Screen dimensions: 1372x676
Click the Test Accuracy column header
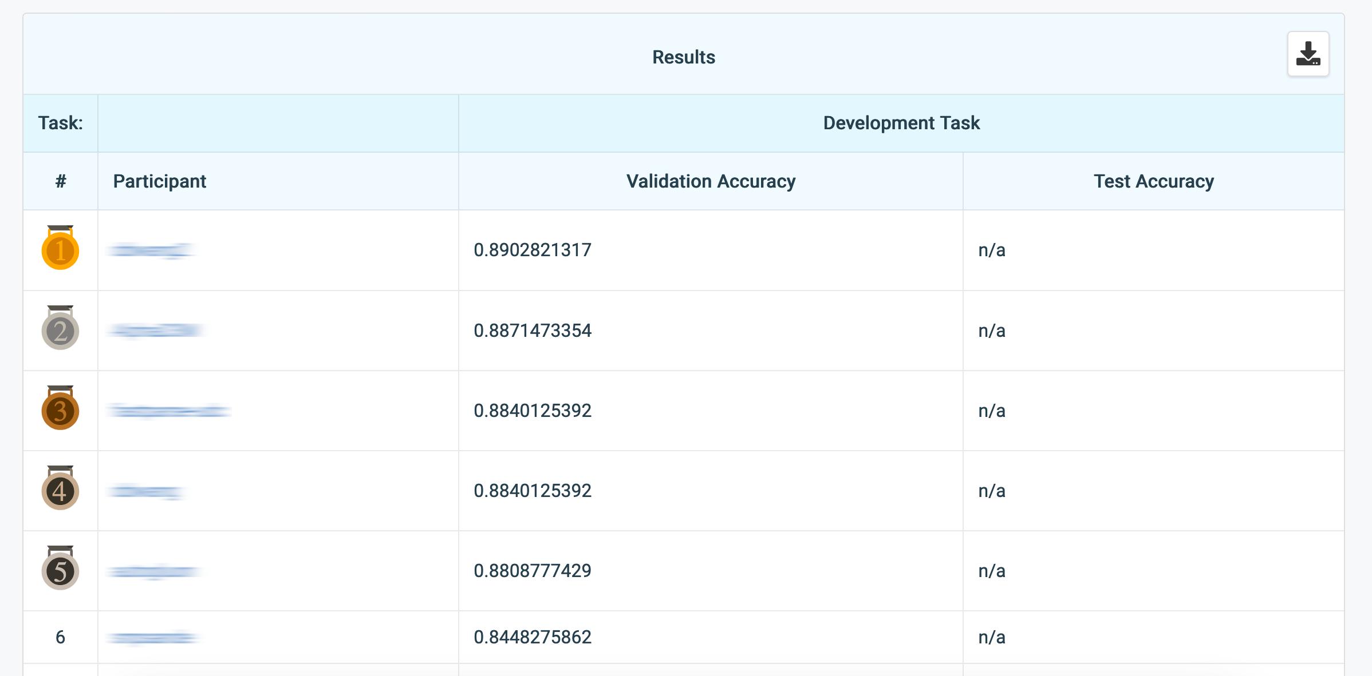1153,181
